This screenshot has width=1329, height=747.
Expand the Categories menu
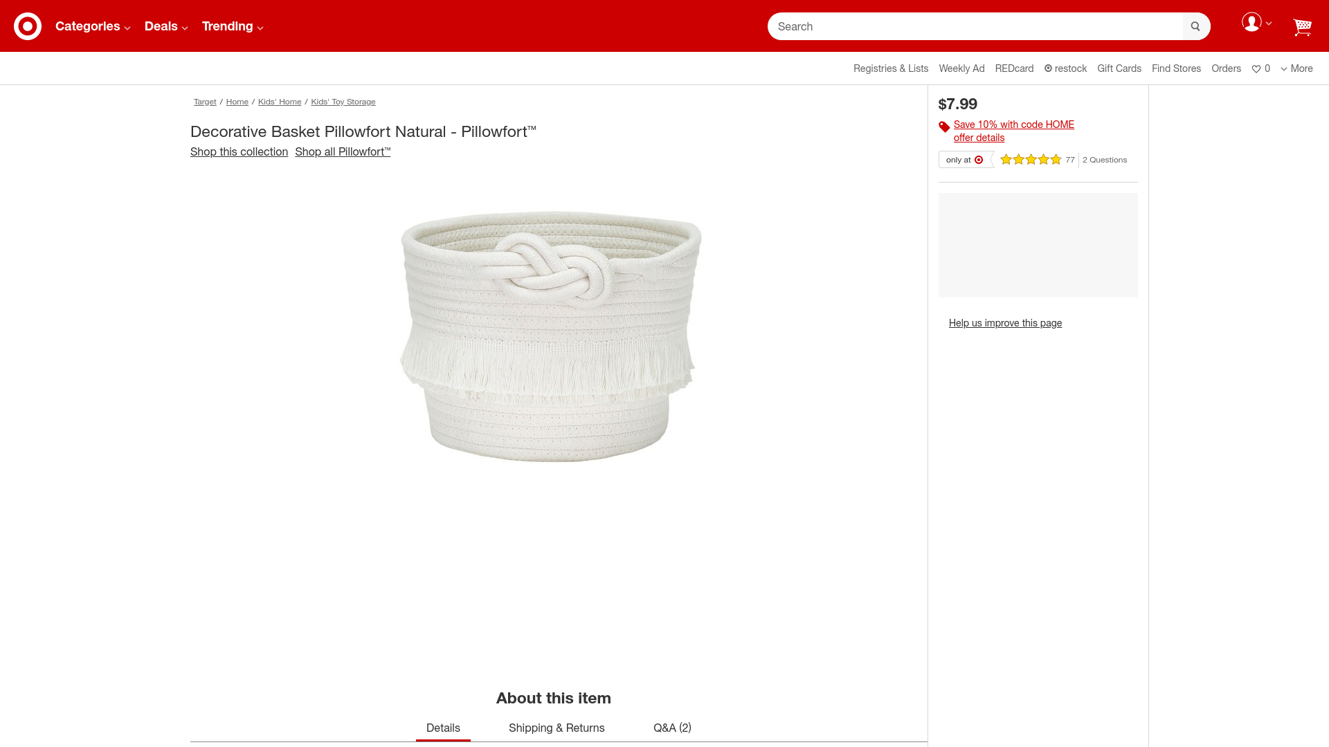click(93, 26)
